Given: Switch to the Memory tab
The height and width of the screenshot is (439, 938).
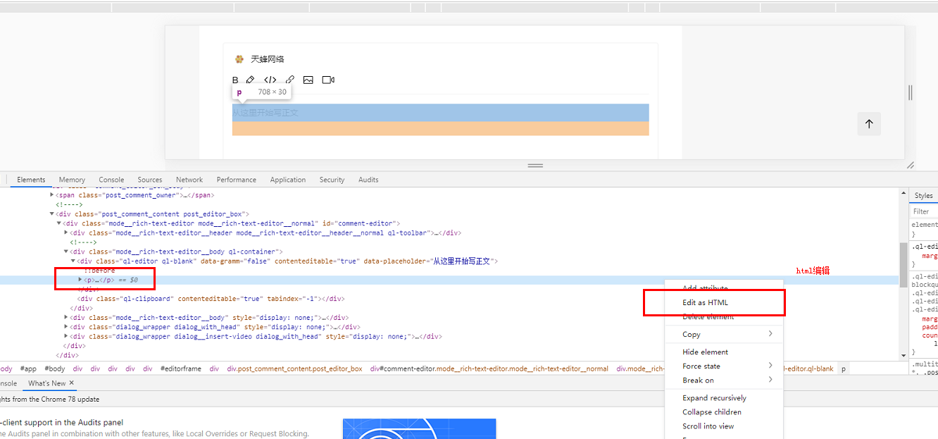Looking at the screenshot, I should [72, 180].
